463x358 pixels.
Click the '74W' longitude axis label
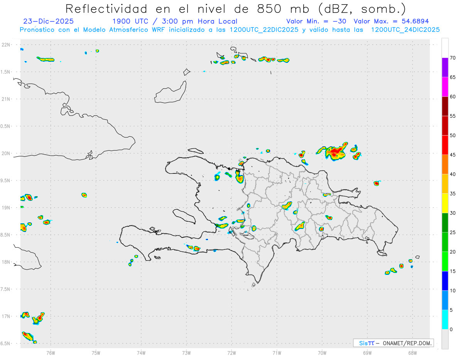point(141,353)
